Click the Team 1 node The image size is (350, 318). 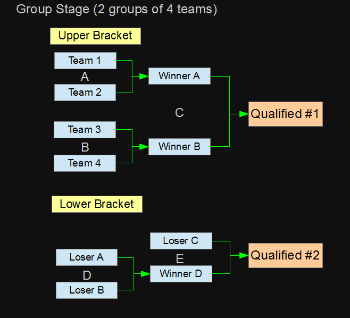pos(85,61)
